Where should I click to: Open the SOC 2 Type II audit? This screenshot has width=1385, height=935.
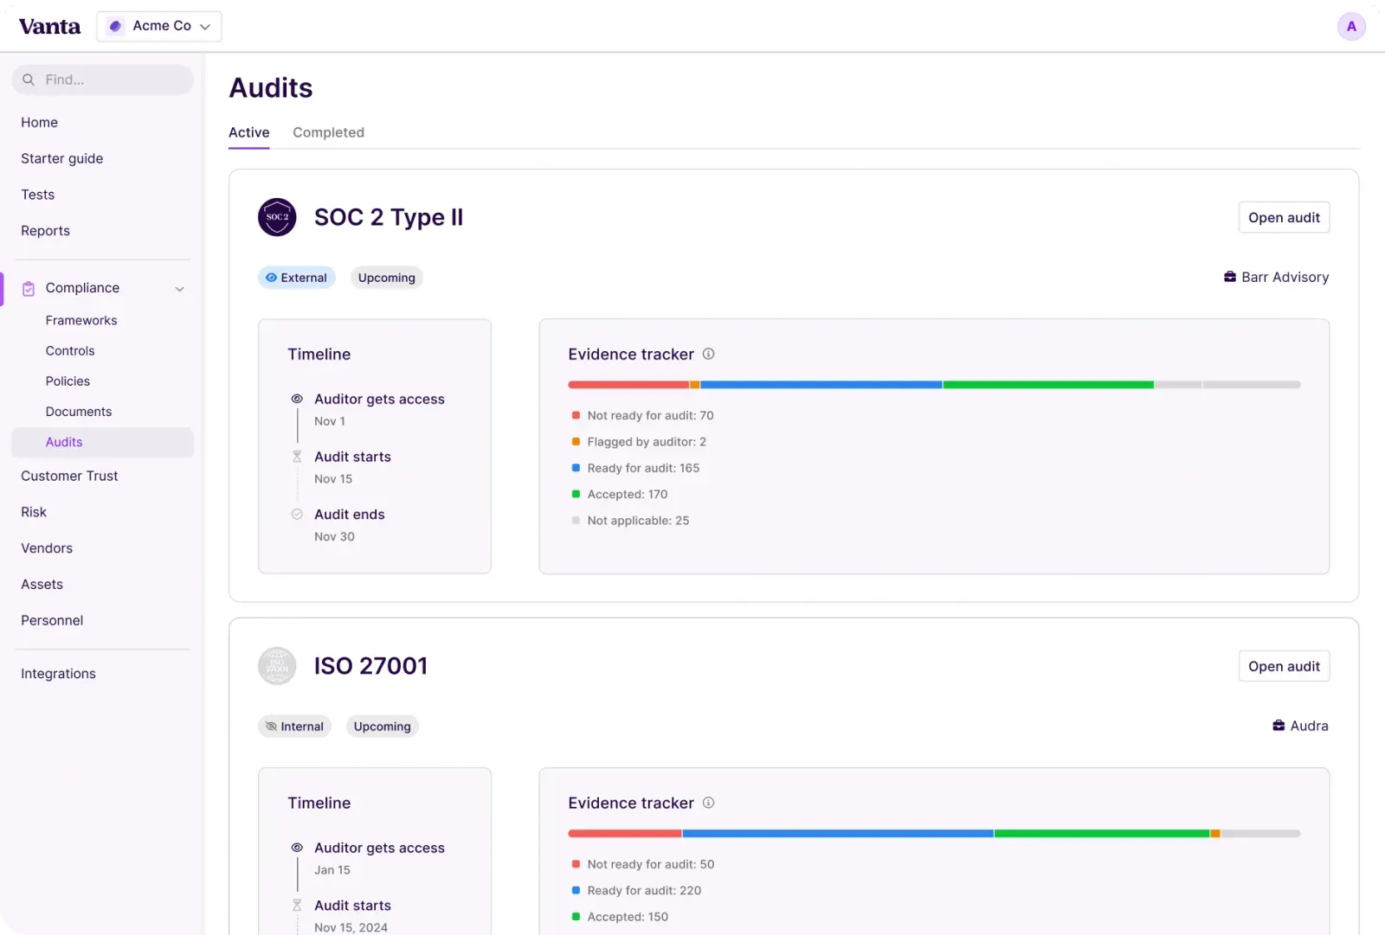(x=1284, y=217)
